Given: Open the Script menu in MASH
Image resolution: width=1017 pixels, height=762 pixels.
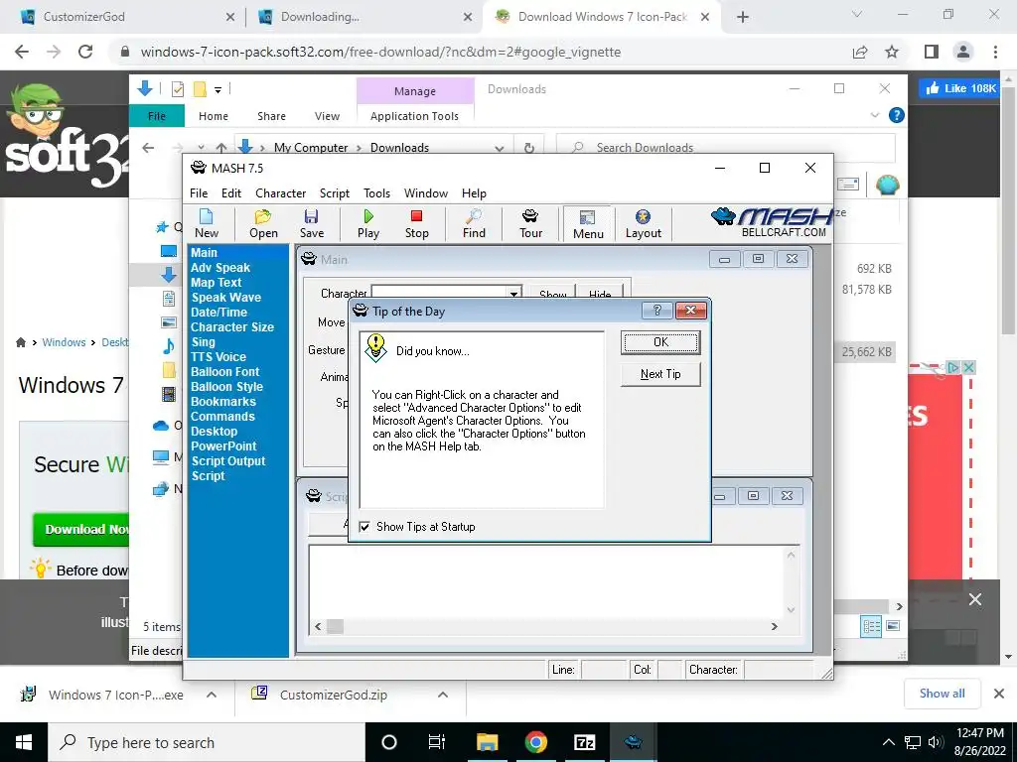Looking at the screenshot, I should coord(334,193).
